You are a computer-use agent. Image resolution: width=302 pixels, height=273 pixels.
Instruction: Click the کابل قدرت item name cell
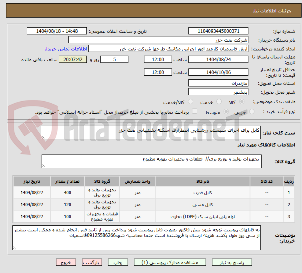pyautogui.click(x=203, y=193)
